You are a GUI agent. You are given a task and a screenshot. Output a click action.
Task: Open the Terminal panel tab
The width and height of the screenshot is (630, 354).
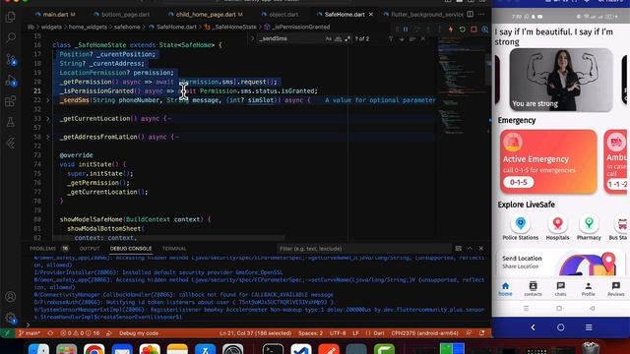tap(174, 249)
